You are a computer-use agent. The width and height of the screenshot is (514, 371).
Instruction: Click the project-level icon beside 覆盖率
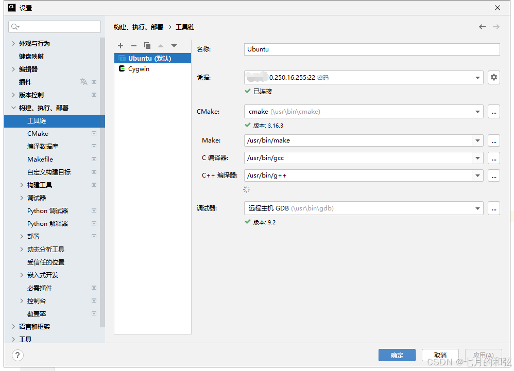coord(94,314)
